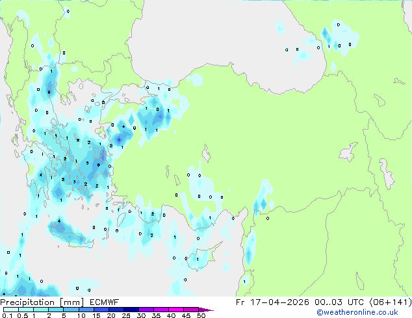Viewport: 412px width, 318px height.
Task: Click the '20' legend scale value
Action: [111, 315]
